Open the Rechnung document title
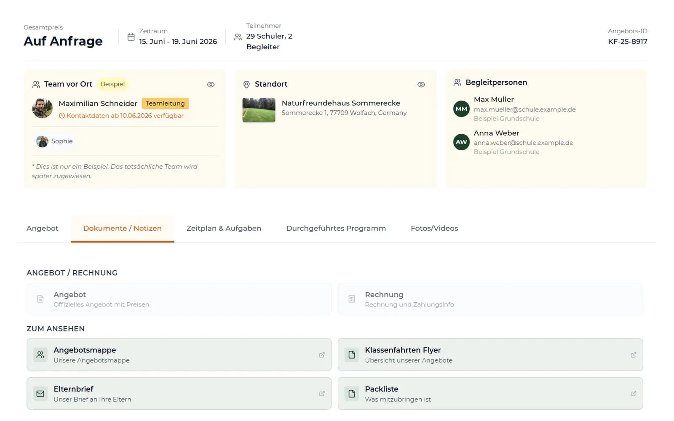This screenshot has height=421, width=674. [384, 295]
